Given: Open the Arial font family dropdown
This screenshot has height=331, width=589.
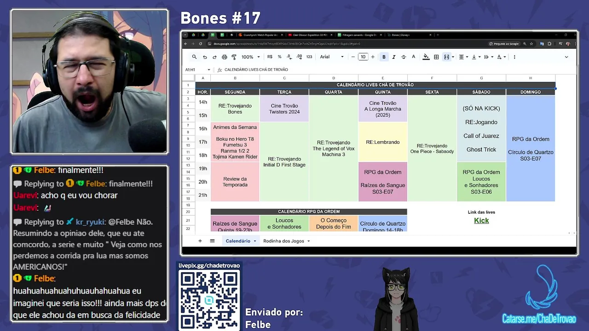Looking at the screenshot, I should pos(332,57).
